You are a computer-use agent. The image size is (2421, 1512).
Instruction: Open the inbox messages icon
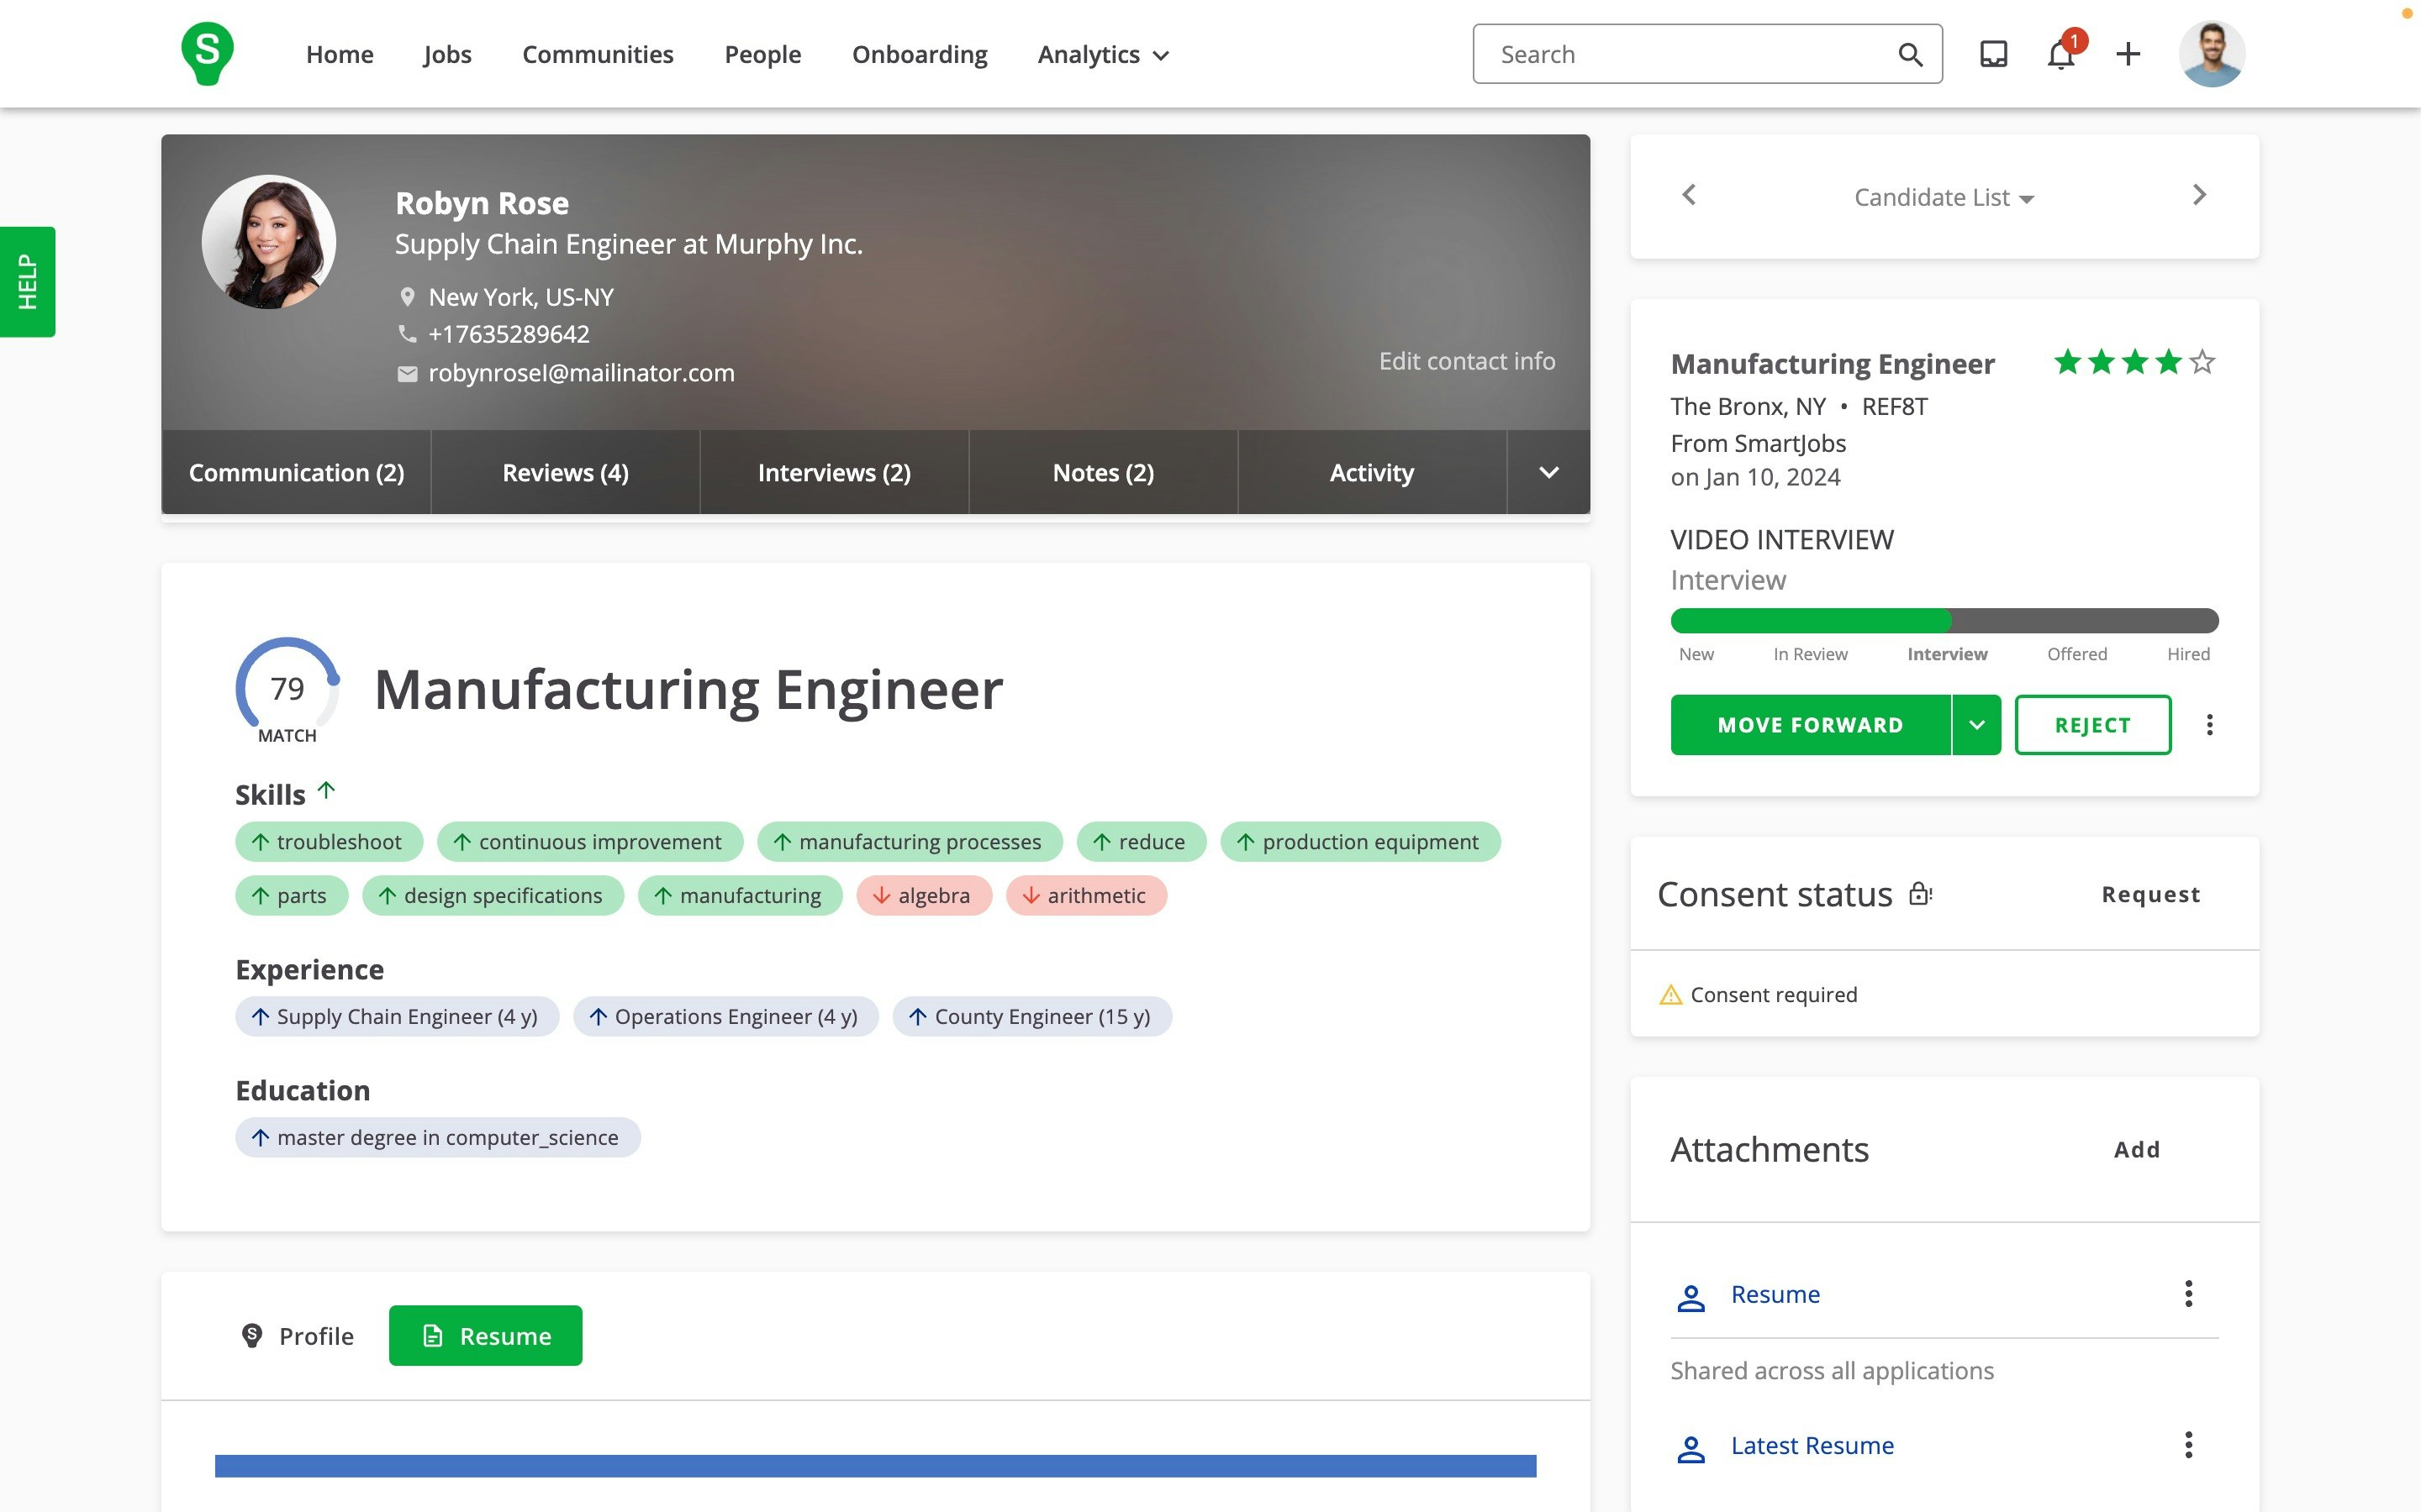1994,54
